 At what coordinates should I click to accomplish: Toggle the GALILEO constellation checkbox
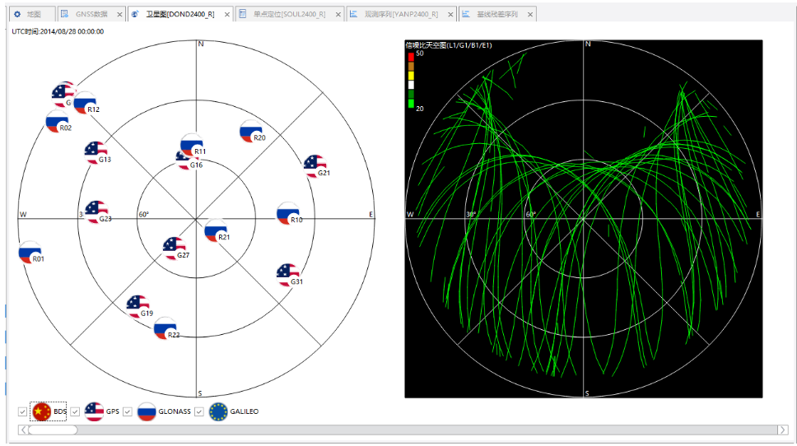click(199, 411)
